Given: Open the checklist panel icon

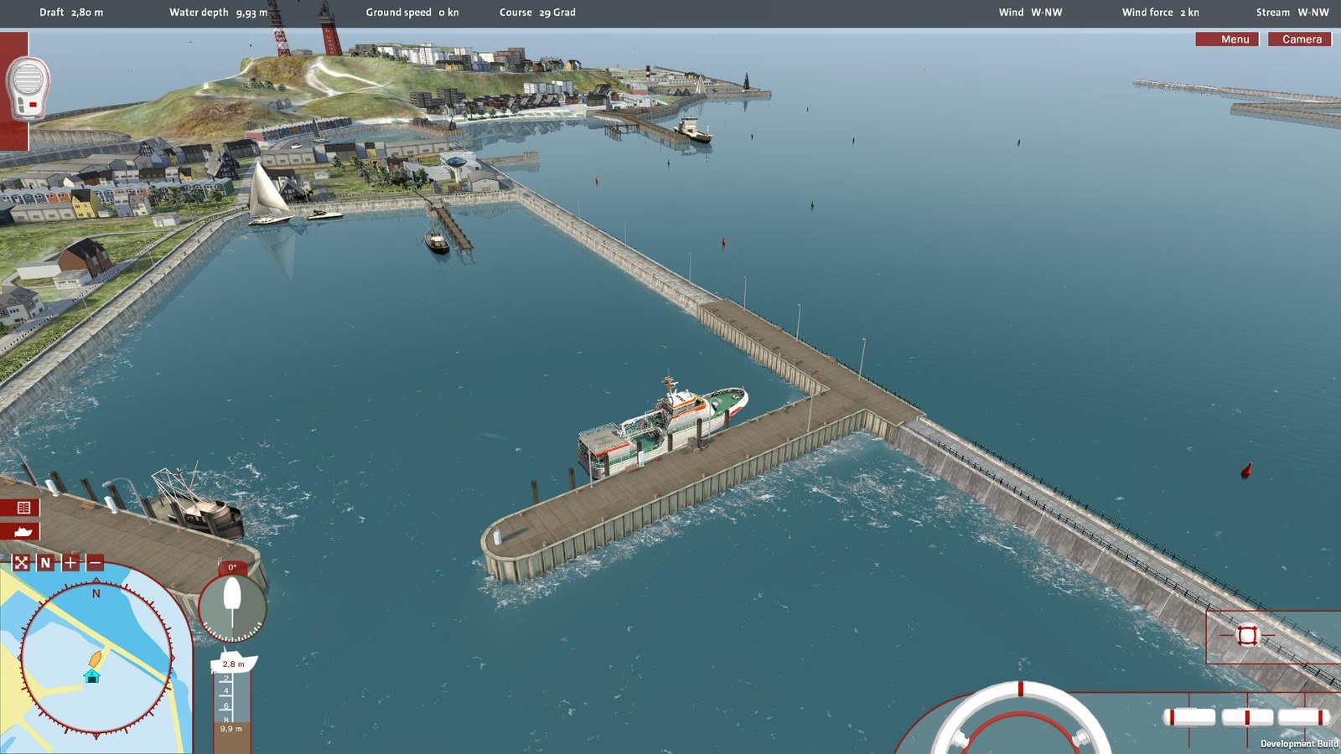Looking at the screenshot, I should tap(23, 505).
